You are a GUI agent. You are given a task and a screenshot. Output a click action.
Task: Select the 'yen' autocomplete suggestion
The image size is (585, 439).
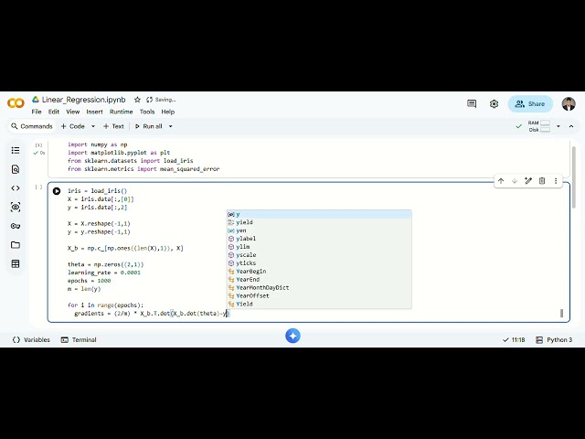click(319, 230)
